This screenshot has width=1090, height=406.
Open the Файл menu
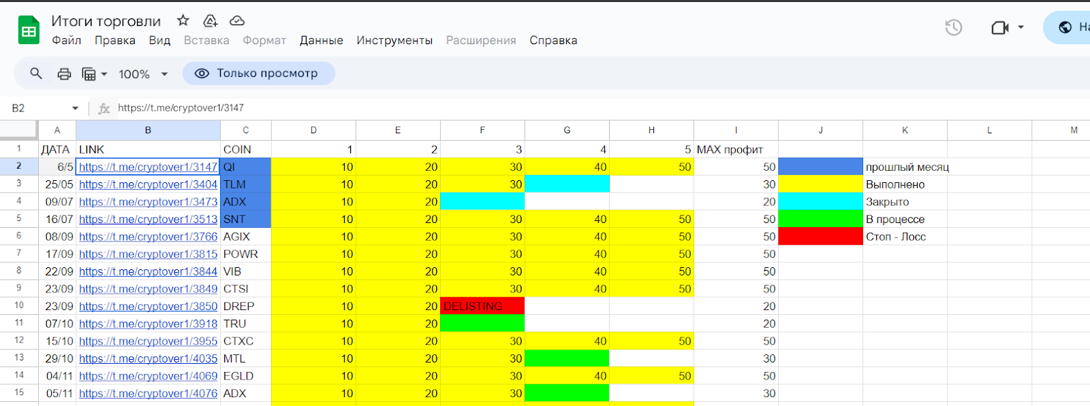coord(67,40)
